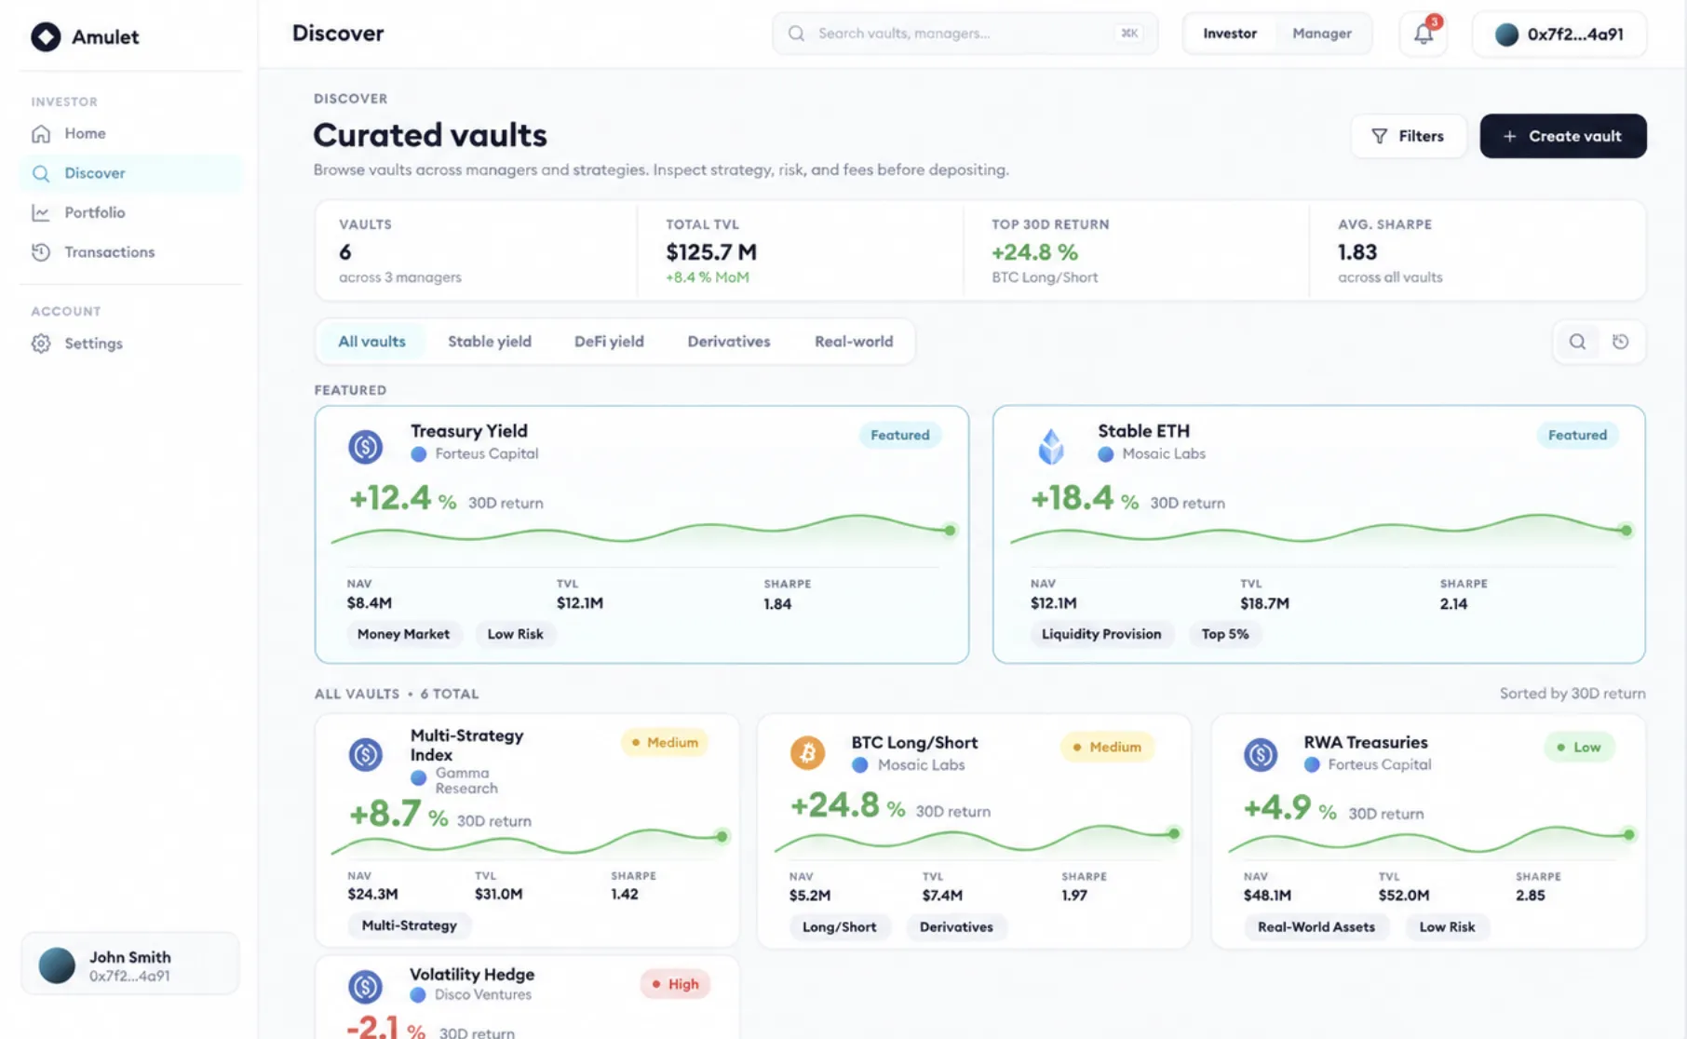Click John Smith avatar

click(57, 965)
